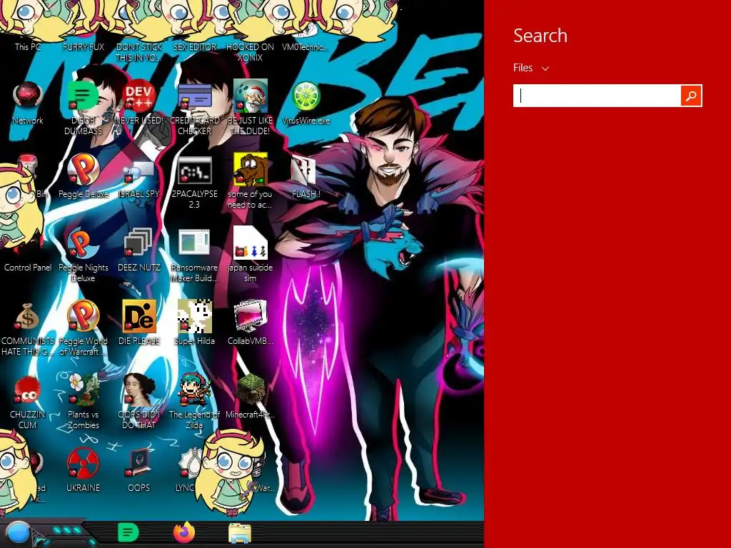
Task: Click the magnifier search button
Action: 691,96
